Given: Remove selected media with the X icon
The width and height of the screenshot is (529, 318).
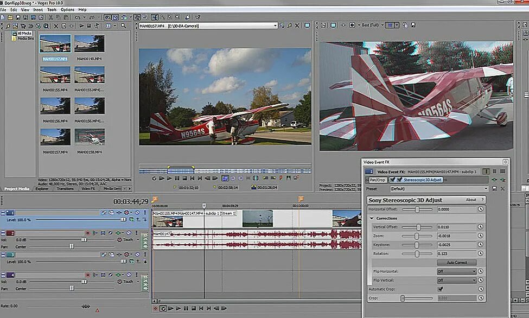Looking at the screenshot, I should click(56, 26).
